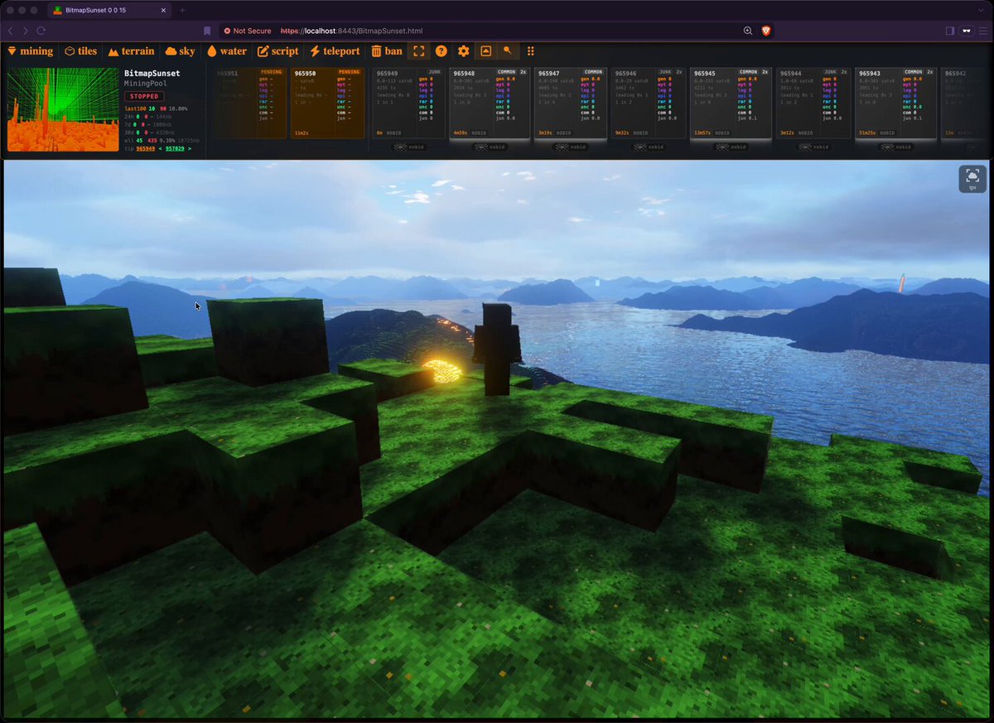Open the script editor menu
This screenshot has width=994, height=723.
point(278,51)
